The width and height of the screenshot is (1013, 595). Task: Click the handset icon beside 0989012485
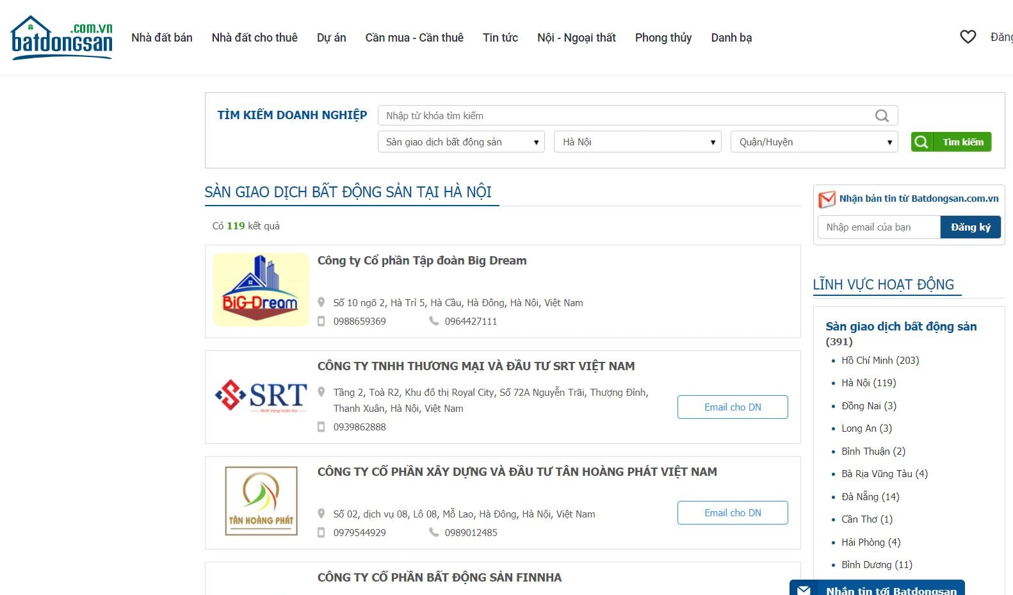(434, 532)
